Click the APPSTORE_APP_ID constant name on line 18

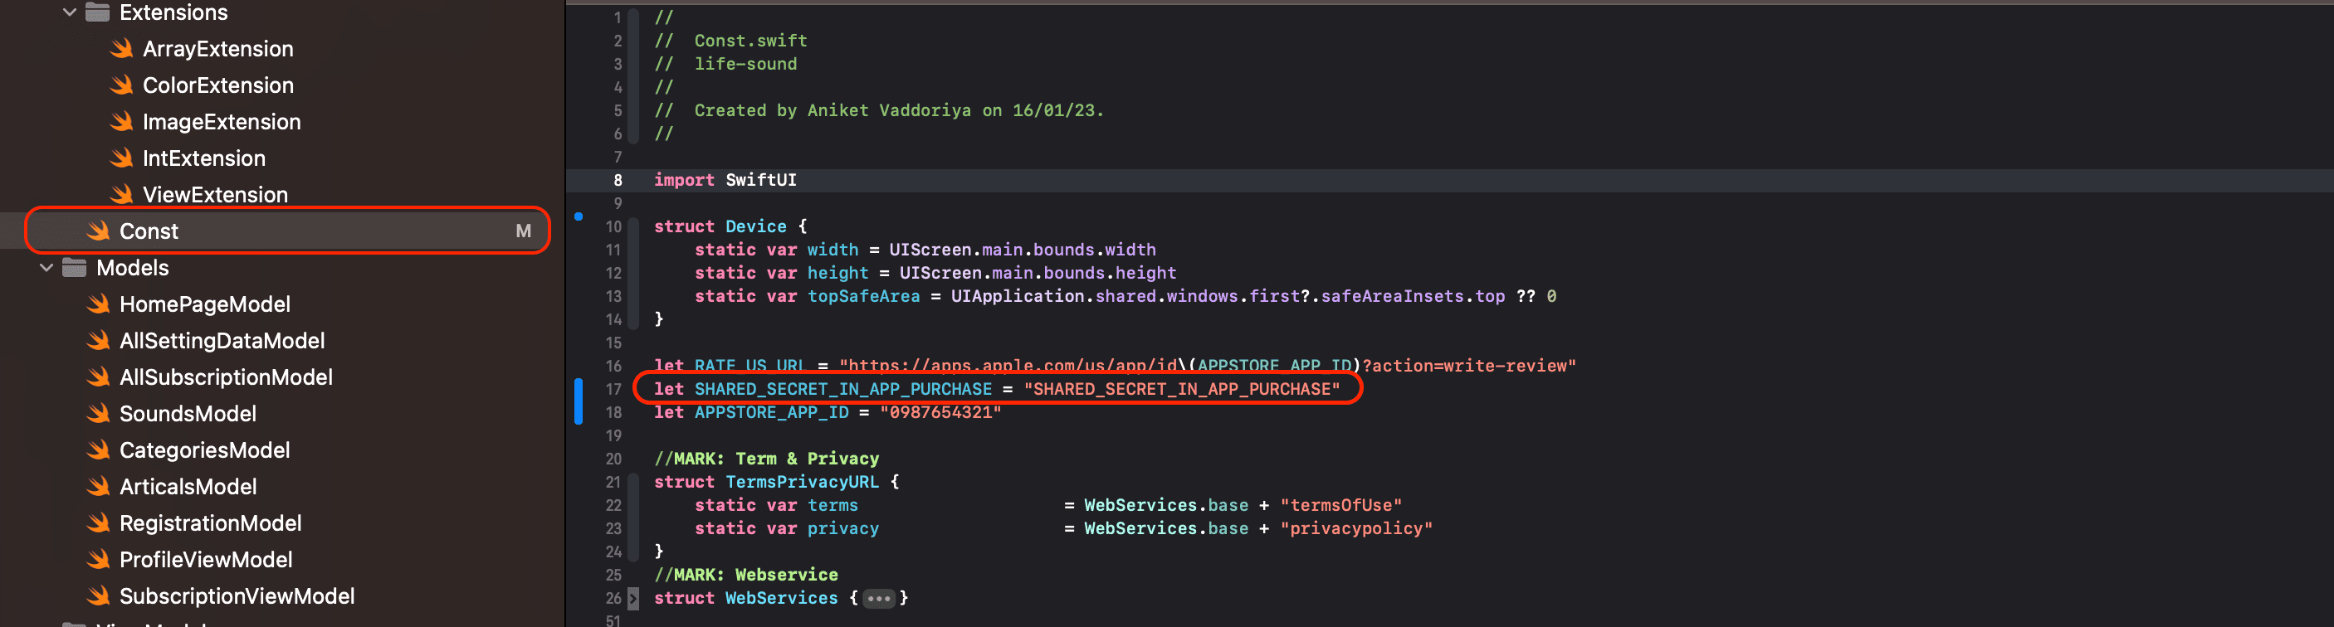771,412
